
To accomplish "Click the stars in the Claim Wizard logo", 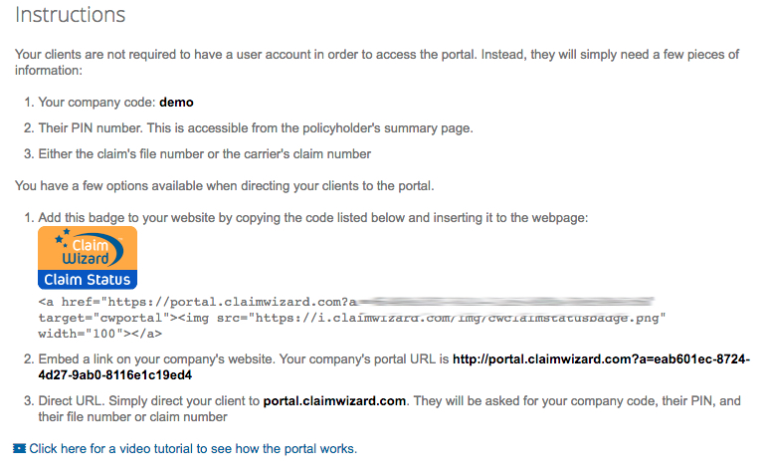I will 63,238.
